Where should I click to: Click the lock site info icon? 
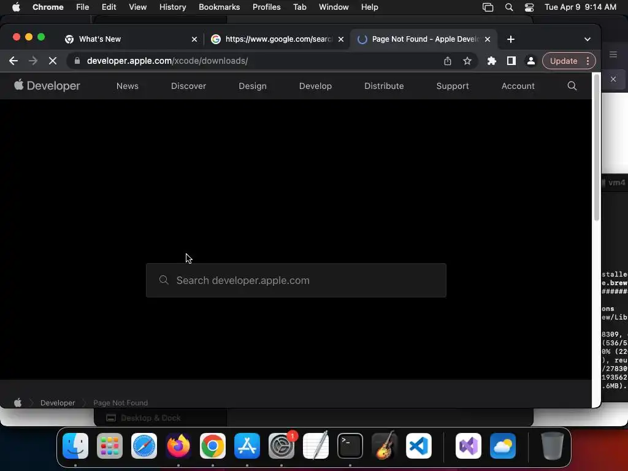tap(77, 61)
